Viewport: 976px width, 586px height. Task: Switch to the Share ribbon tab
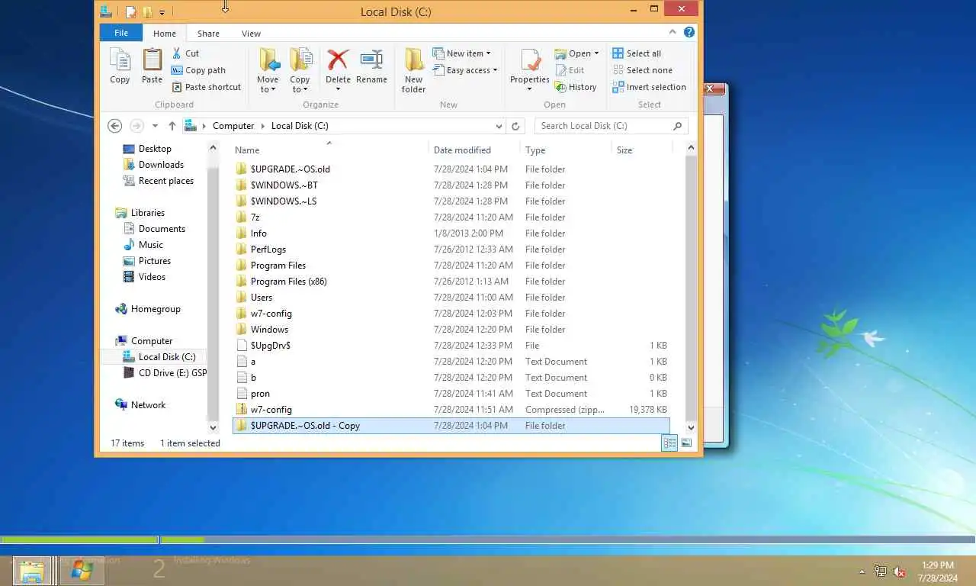208,33
